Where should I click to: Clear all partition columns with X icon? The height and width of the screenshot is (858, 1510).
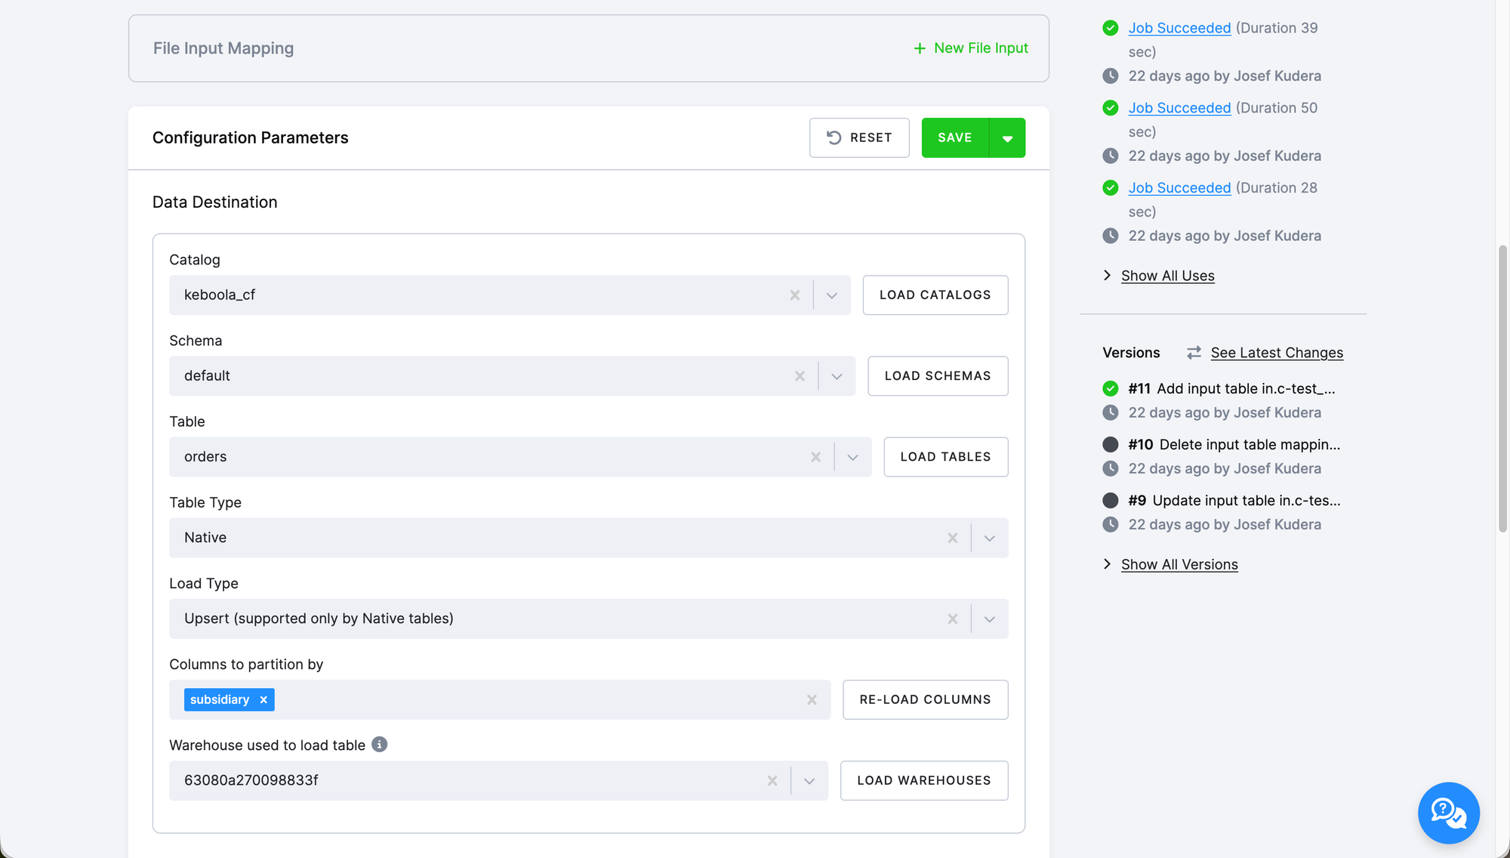(x=812, y=700)
